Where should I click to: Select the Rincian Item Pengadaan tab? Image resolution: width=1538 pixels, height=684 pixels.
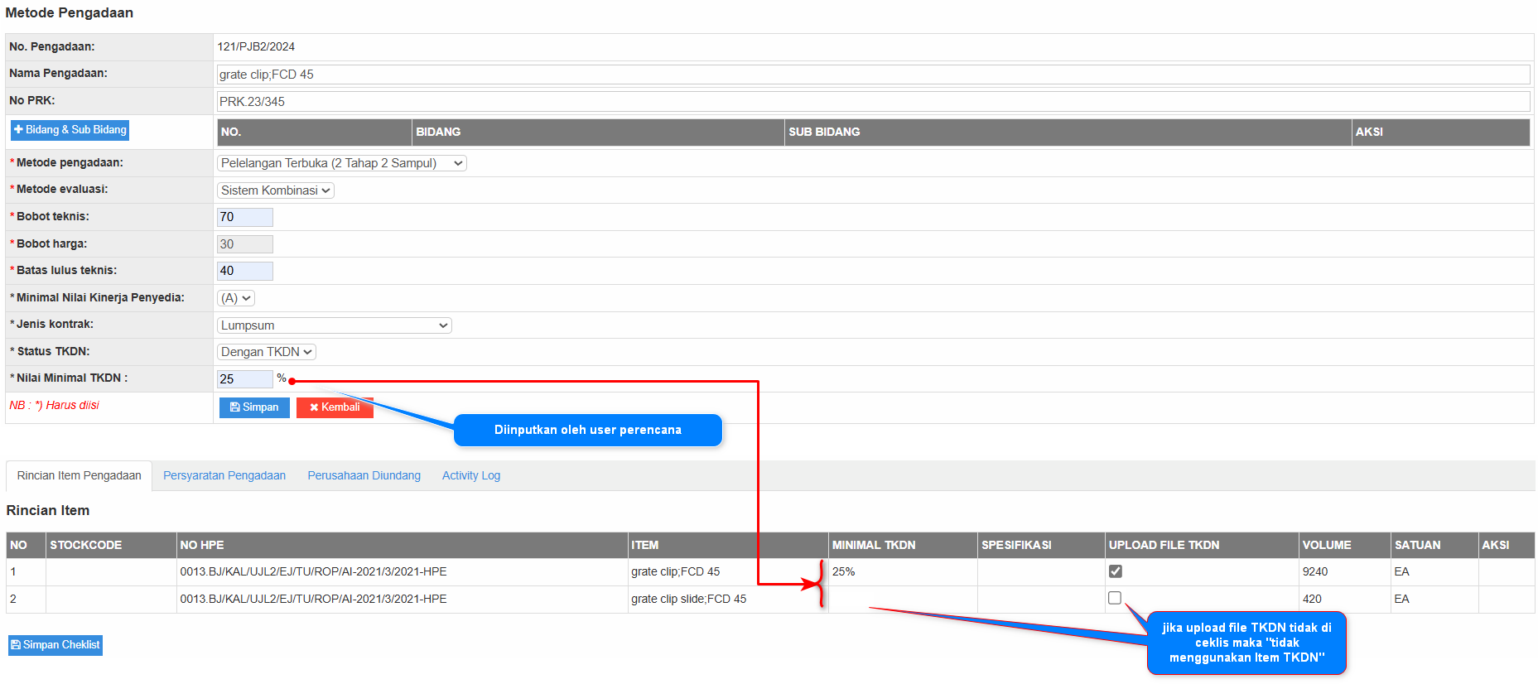pos(80,476)
